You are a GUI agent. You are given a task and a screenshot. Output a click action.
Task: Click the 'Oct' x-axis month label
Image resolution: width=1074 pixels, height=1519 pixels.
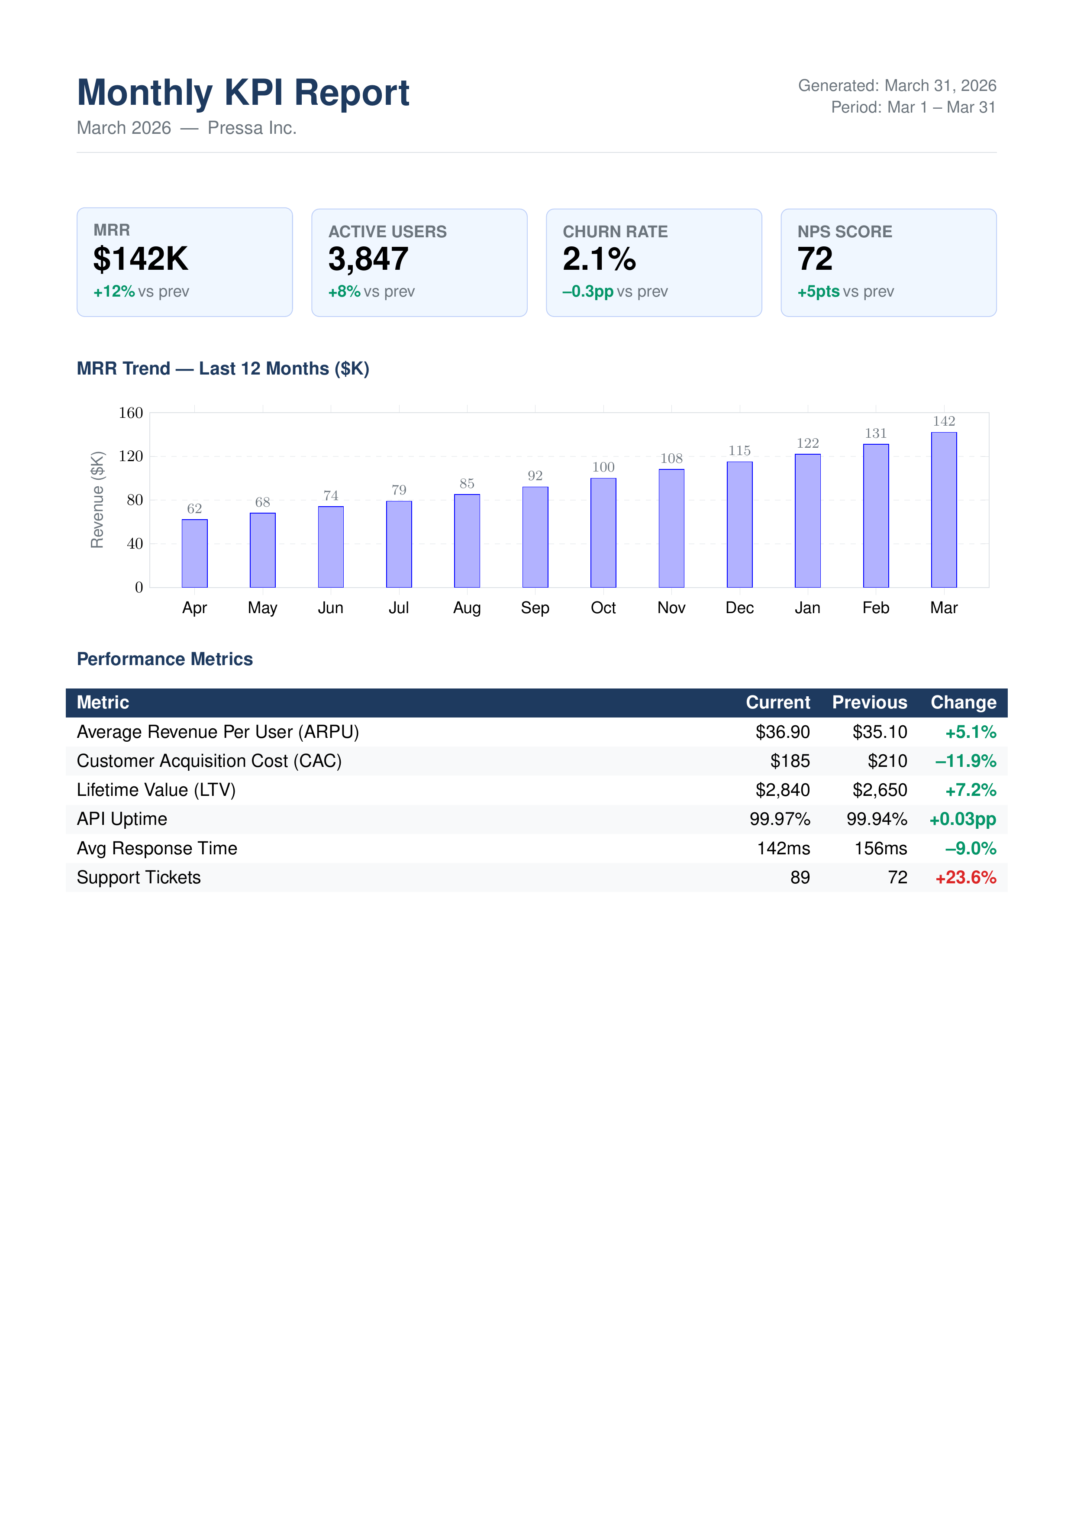coord(603,608)
